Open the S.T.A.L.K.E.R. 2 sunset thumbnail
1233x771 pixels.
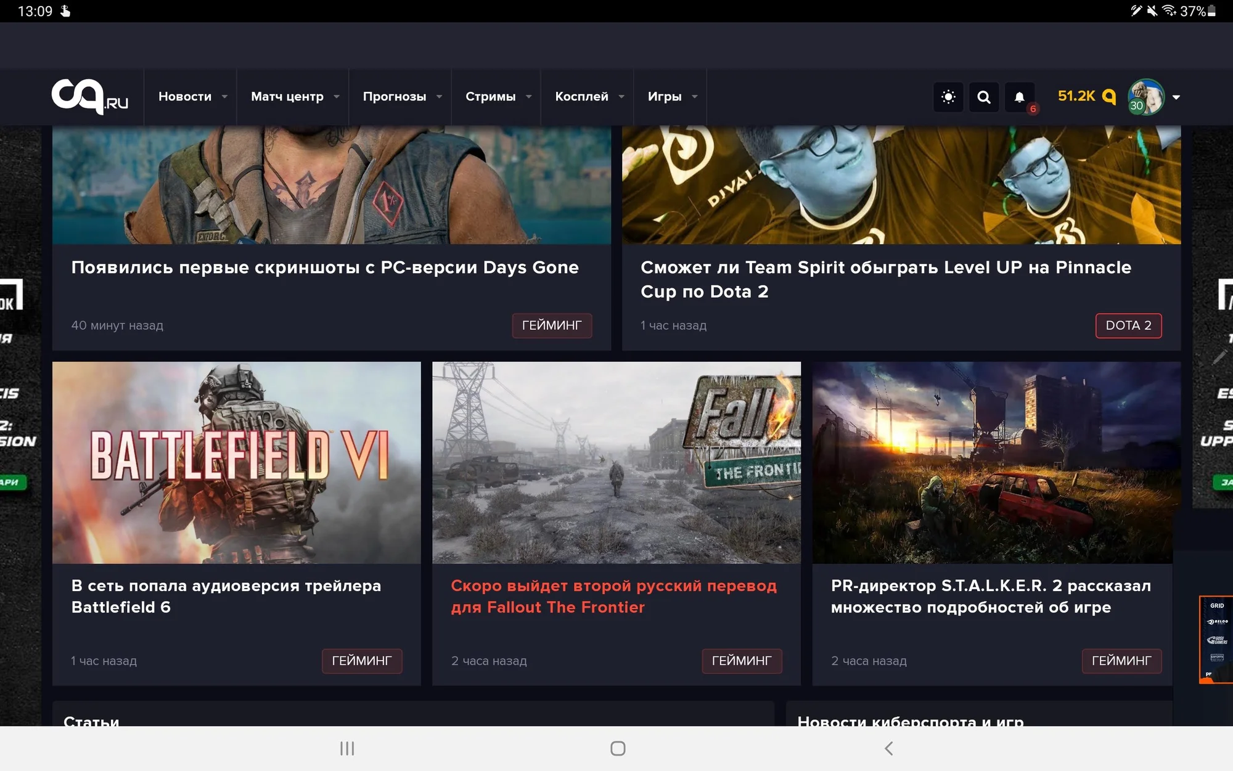996,462
